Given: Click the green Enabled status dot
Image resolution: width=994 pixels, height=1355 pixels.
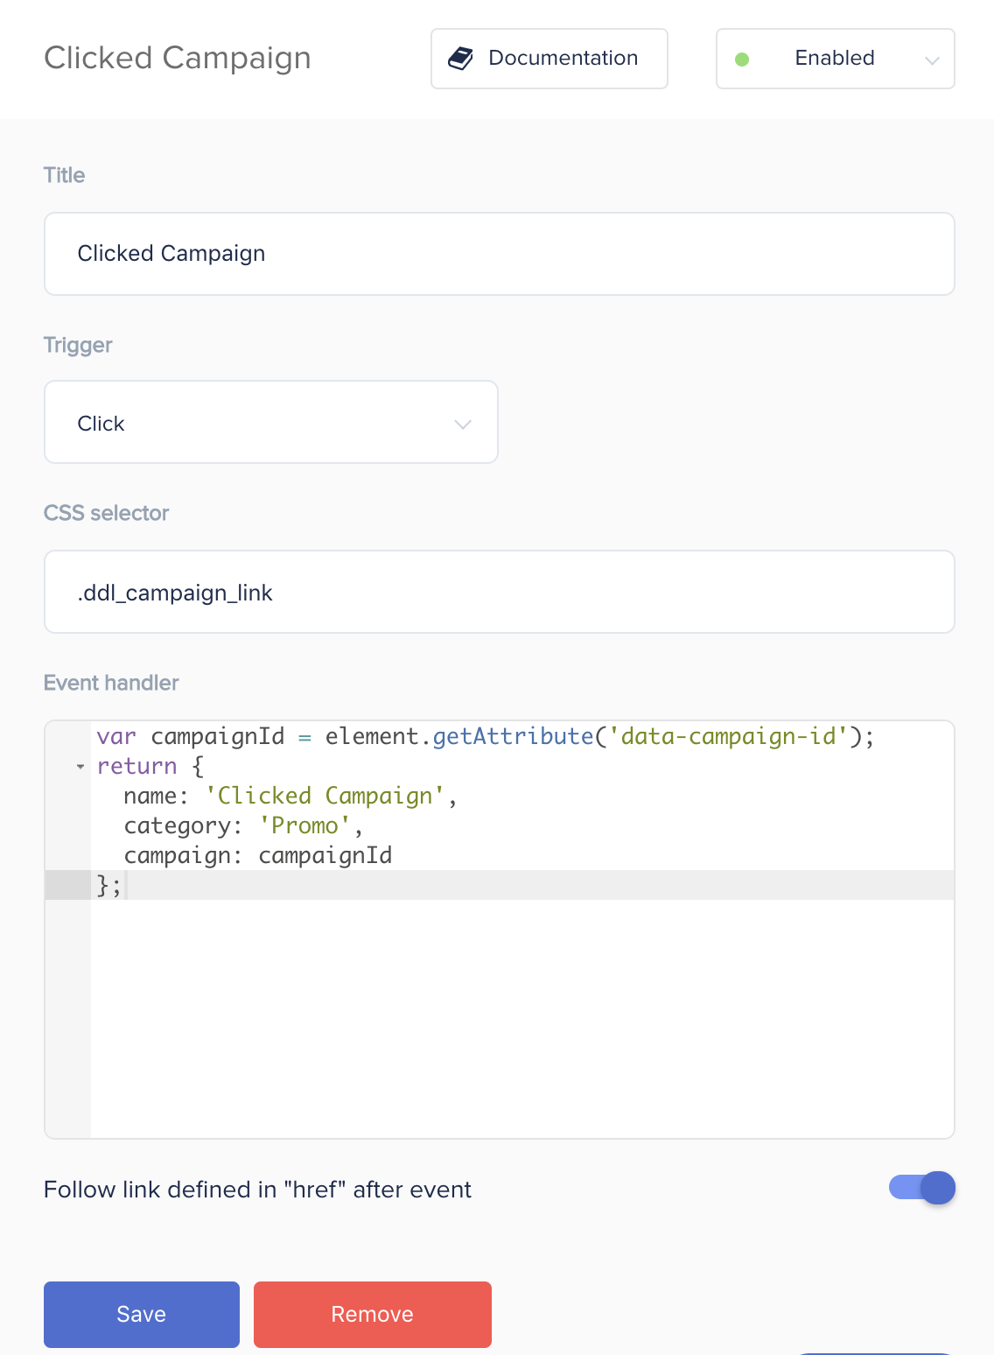Looking at the screenshot, I should 742,60.
